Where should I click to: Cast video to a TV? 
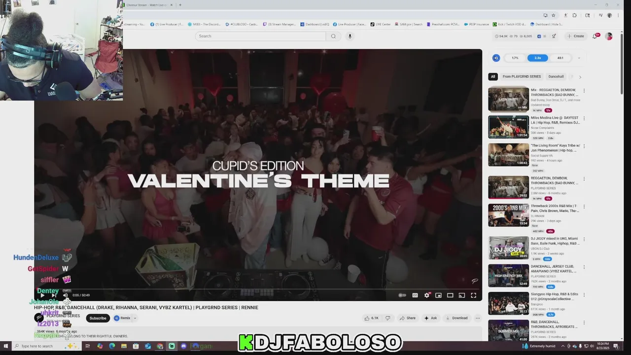(461, 295)
